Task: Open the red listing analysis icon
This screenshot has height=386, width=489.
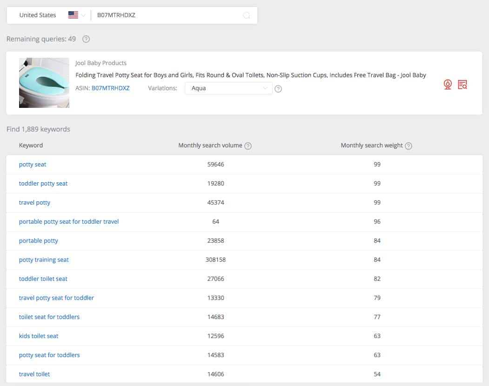Action: 462,85
